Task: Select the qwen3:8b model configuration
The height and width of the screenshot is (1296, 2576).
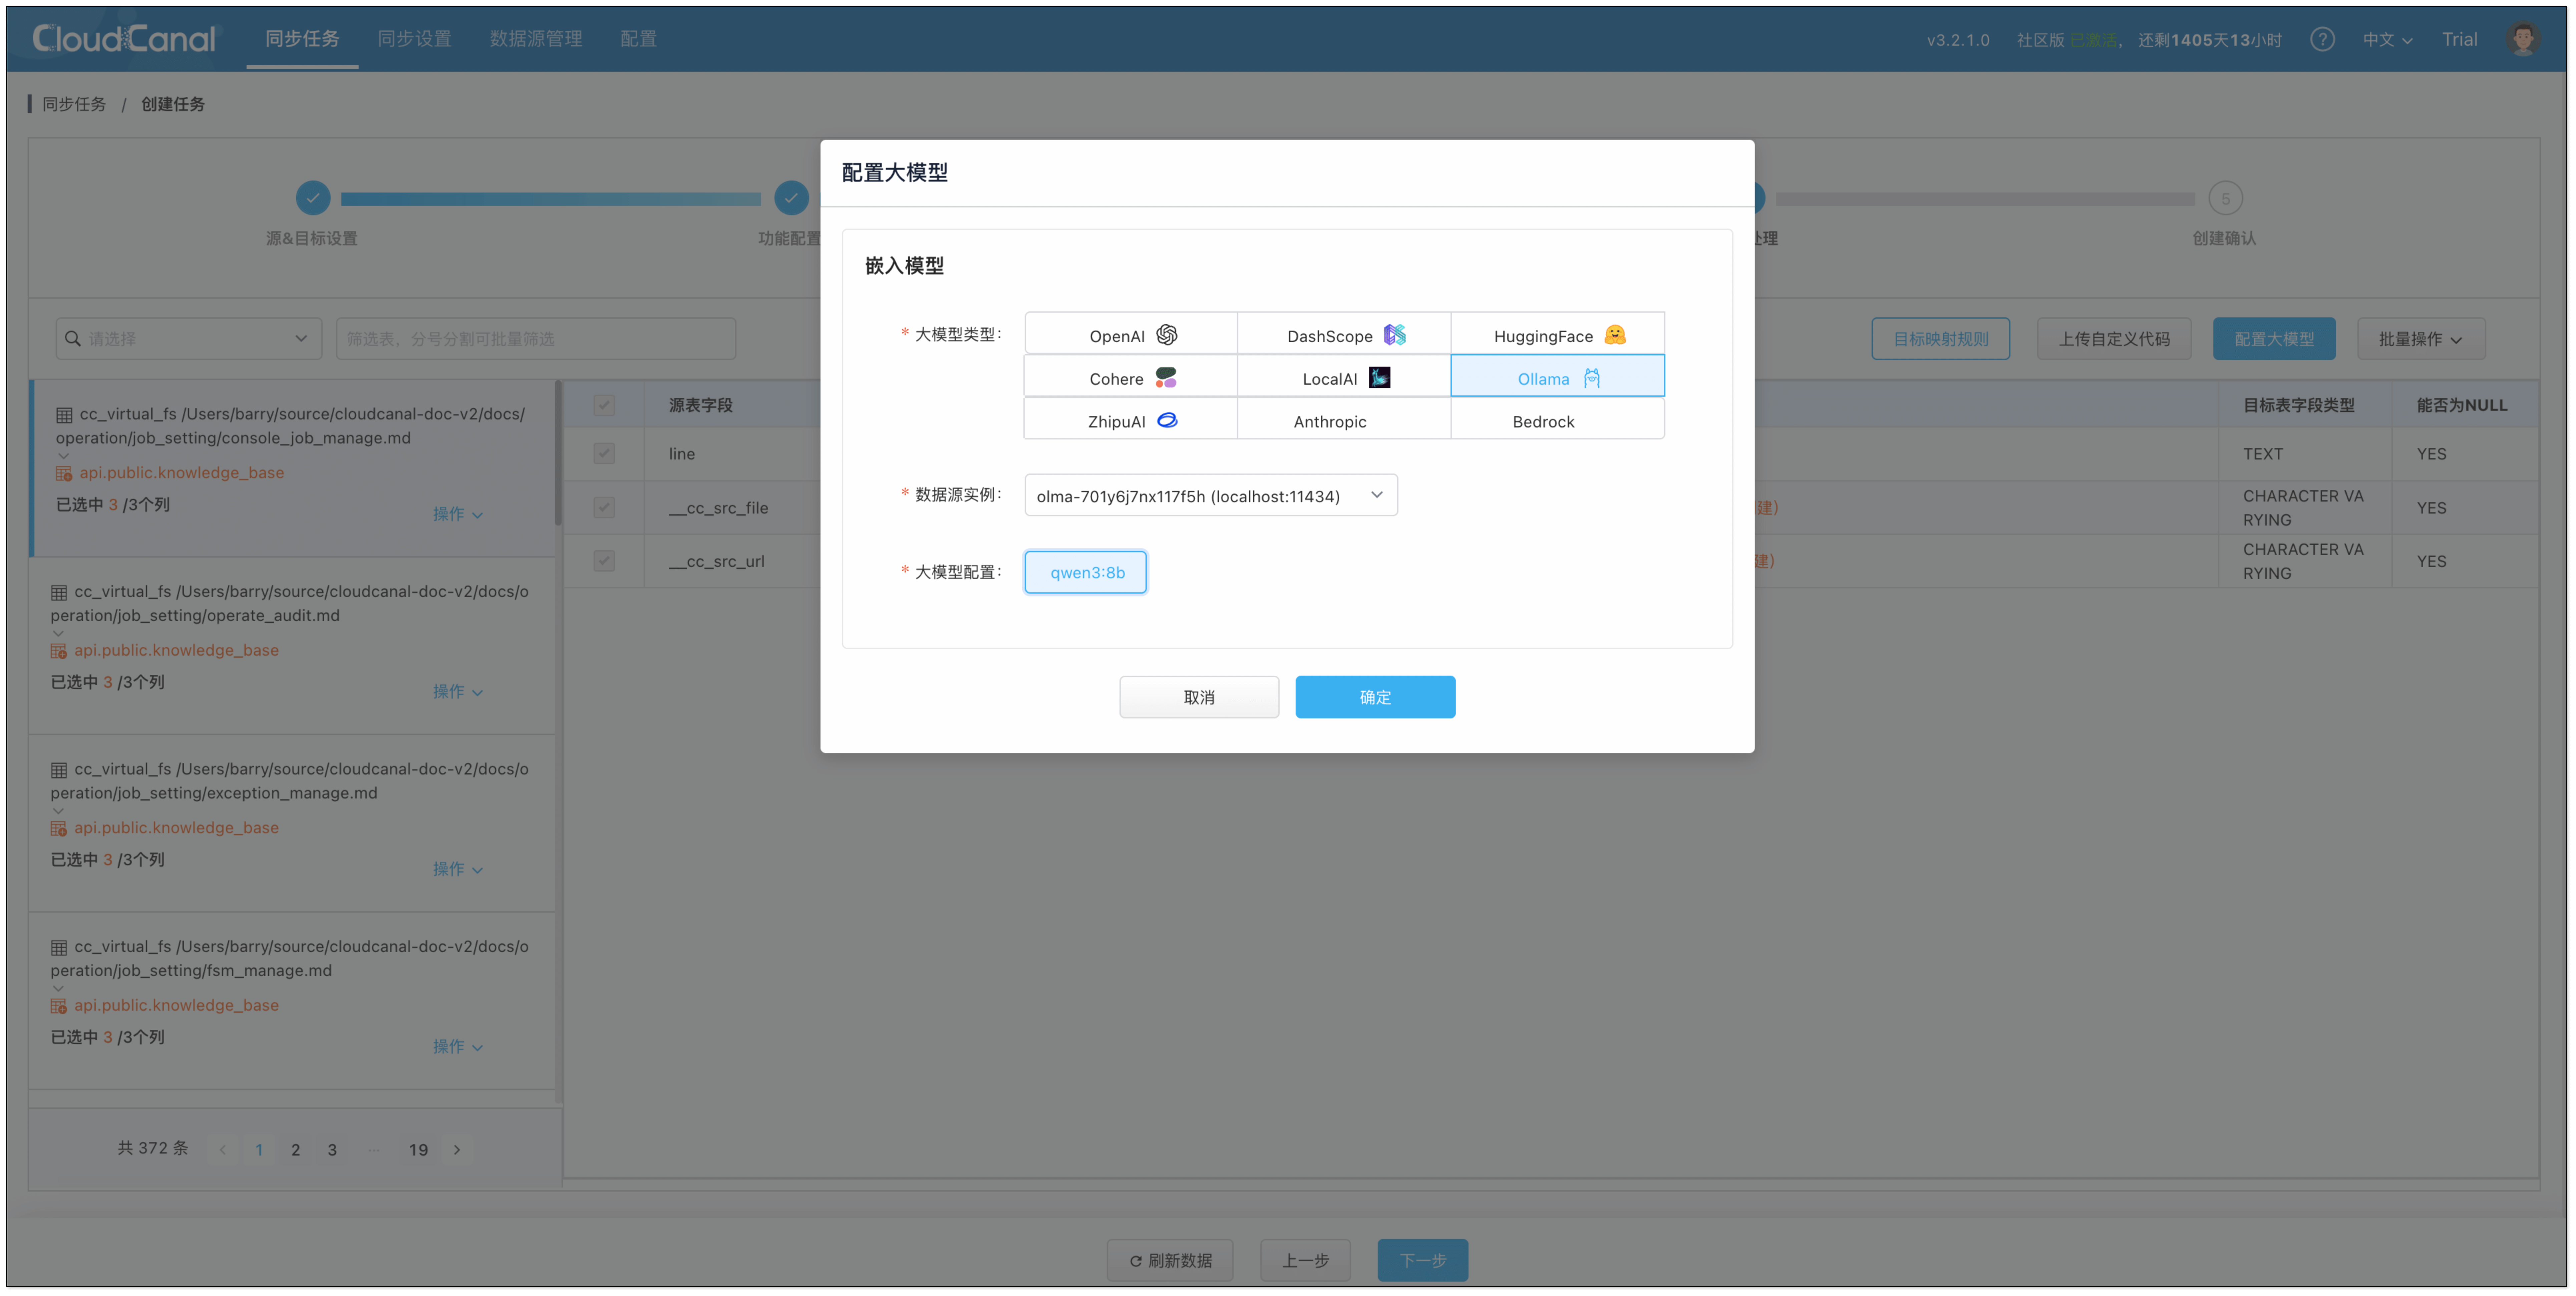Action: (x=1086, y=572)
